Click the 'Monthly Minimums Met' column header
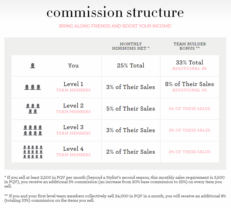This screenshot has height=208, width=231. 131,46
